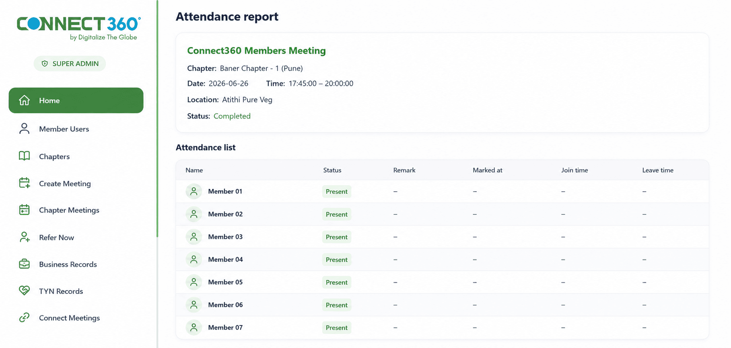Click the avatar icon of Member 07
The height and width of the screenshot is (348, 731).
194,328
